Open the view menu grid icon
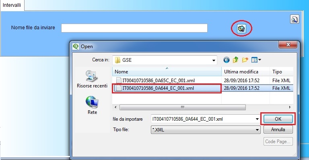309x160 pixels. 256,60
